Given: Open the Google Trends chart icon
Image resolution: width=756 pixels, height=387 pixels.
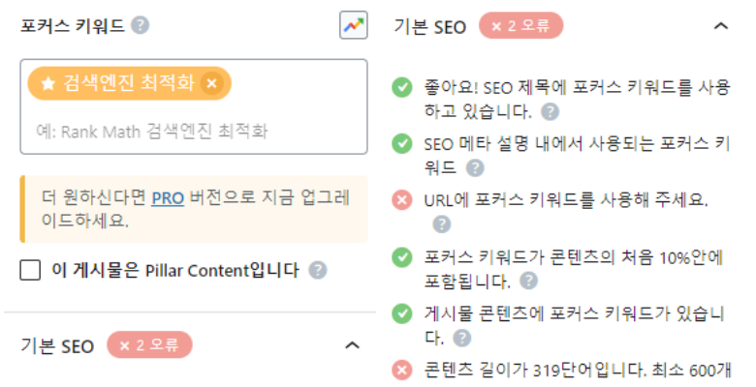Looking at the screenshot, I should pyautogui.click(x=354, y=25).
